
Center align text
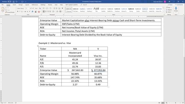46,12
